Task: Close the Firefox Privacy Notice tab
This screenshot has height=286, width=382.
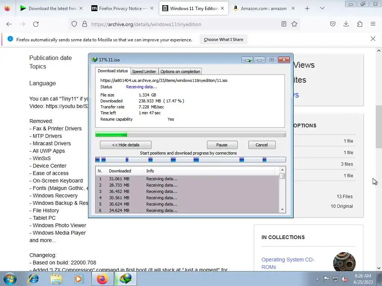Action: point(152,9)
